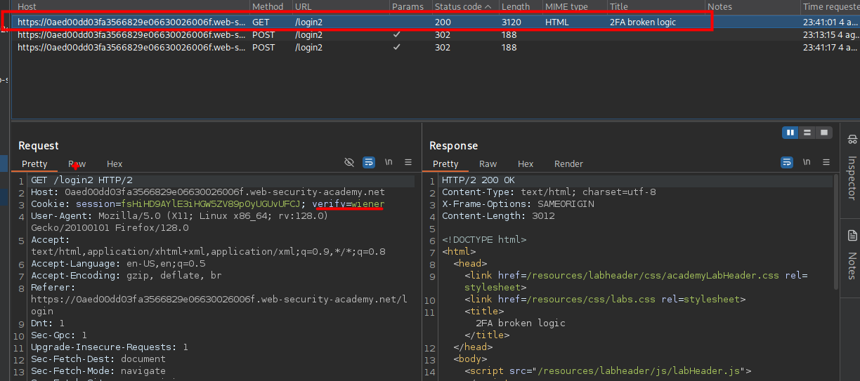Select side-by-side split layout icon
The width and height of the screenshot is (860, 381).
tap(791, 132)
